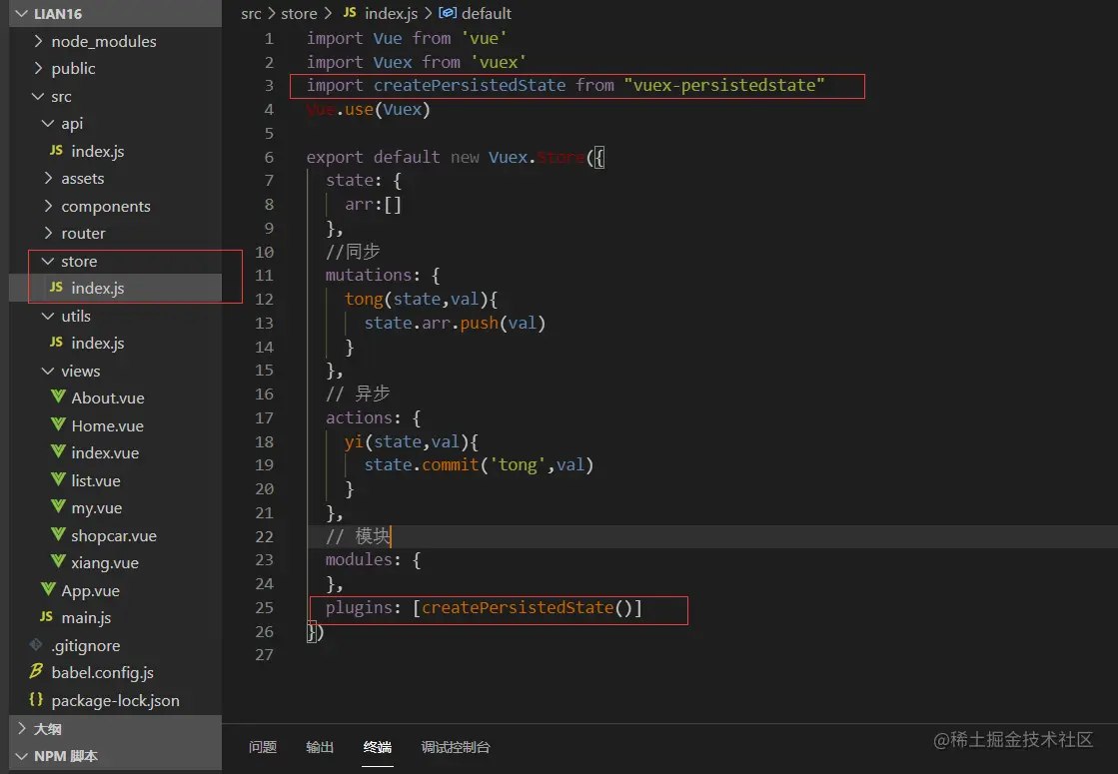Collapse the src folder

click(x=39, y=96)
